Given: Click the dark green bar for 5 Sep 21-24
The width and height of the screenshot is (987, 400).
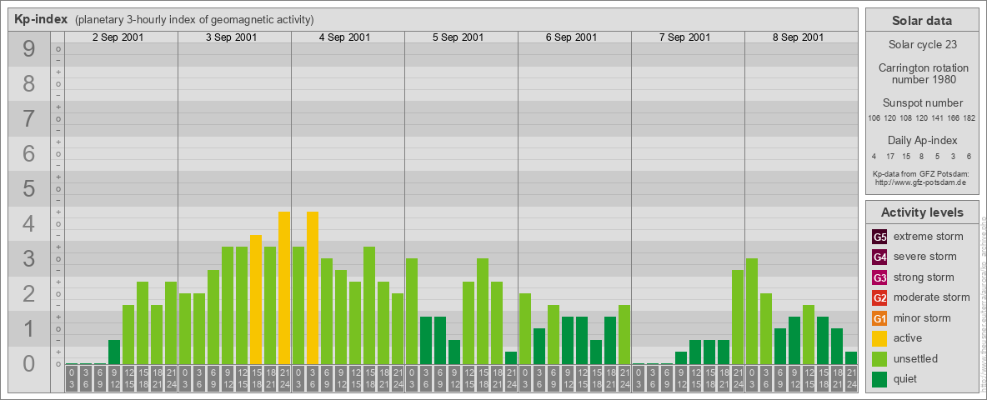Looking at the screenshot, I should [x=510, y=357].
